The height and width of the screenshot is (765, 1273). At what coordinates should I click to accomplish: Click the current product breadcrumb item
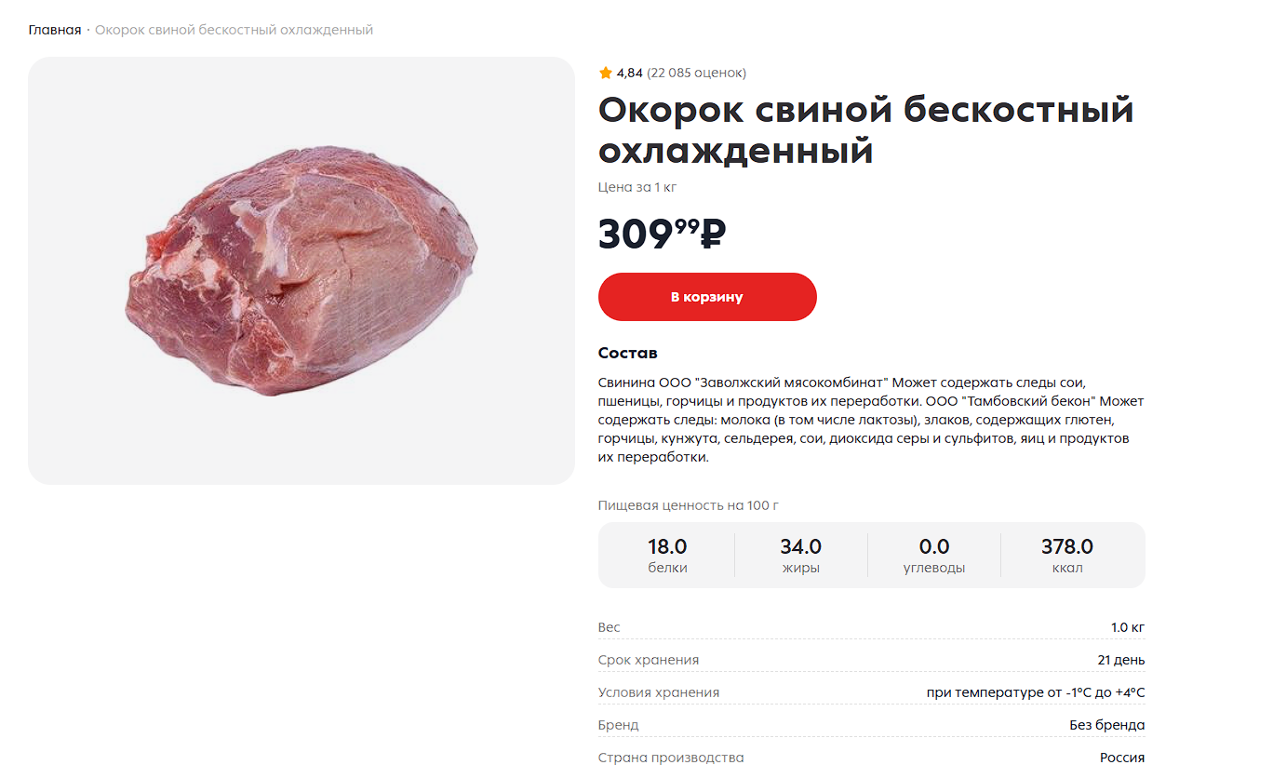(234, 30)
